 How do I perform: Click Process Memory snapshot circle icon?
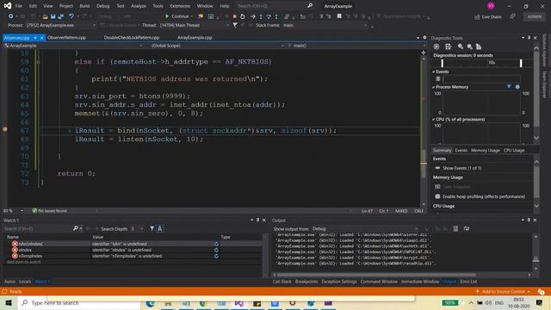pos(517,86)
